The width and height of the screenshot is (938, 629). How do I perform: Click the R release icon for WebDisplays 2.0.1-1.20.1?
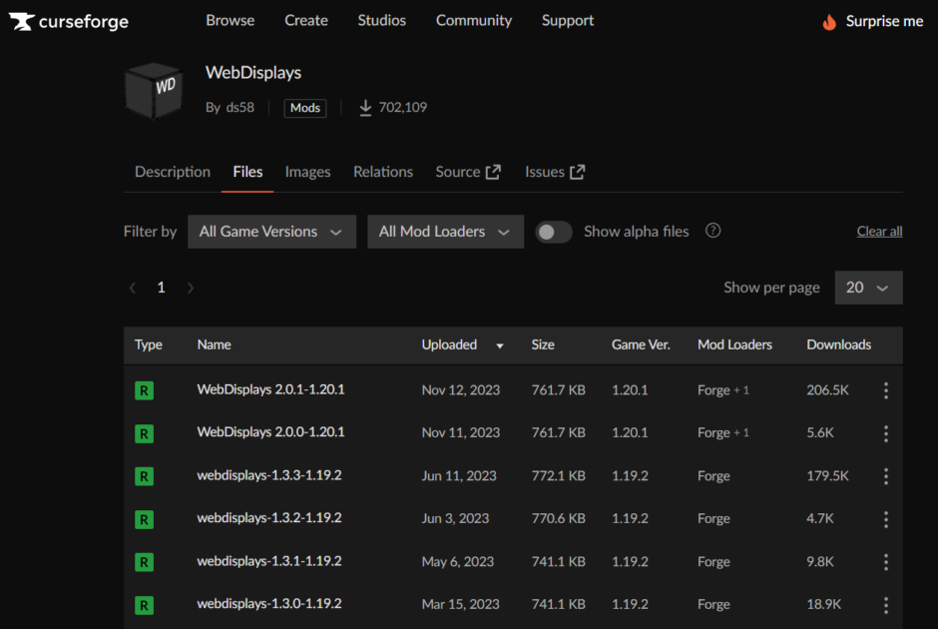(146, 389)
